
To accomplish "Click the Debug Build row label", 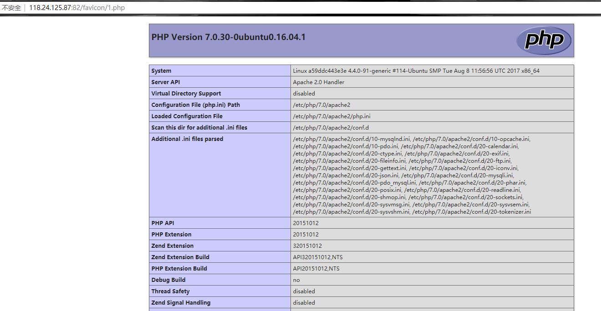I will [168, 280].
